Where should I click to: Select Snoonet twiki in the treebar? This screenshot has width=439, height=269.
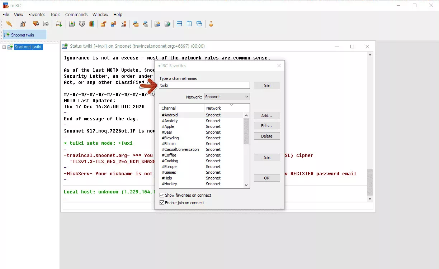28,47
